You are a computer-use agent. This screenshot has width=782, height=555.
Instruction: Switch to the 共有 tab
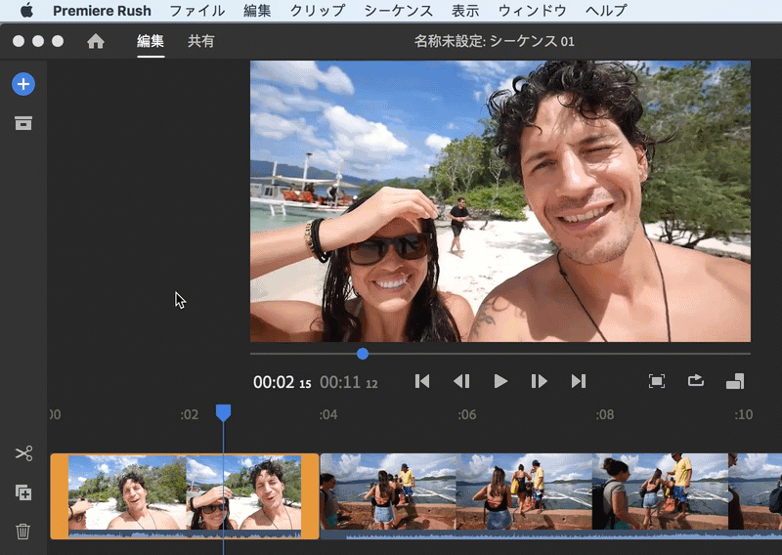(x=201, y=41)
